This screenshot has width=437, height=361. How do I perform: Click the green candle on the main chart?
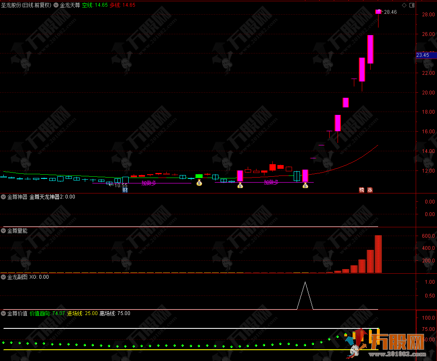point(199,176)
